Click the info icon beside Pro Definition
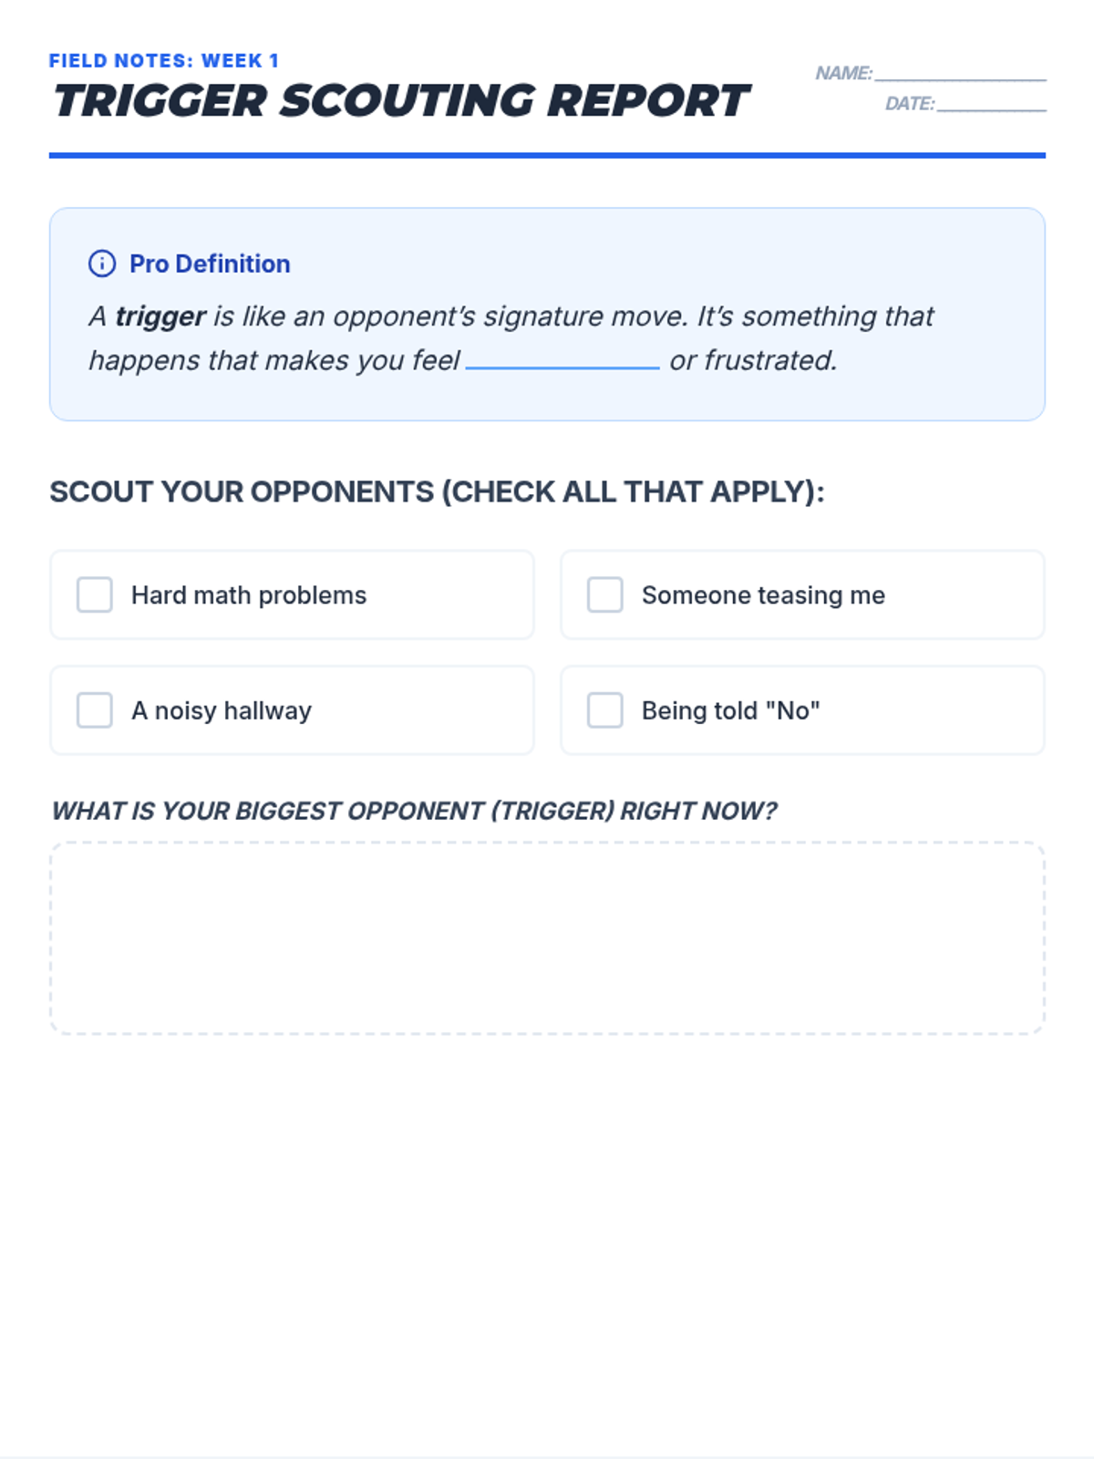This screenshot has height=1459, width=1094. (102, 264)
